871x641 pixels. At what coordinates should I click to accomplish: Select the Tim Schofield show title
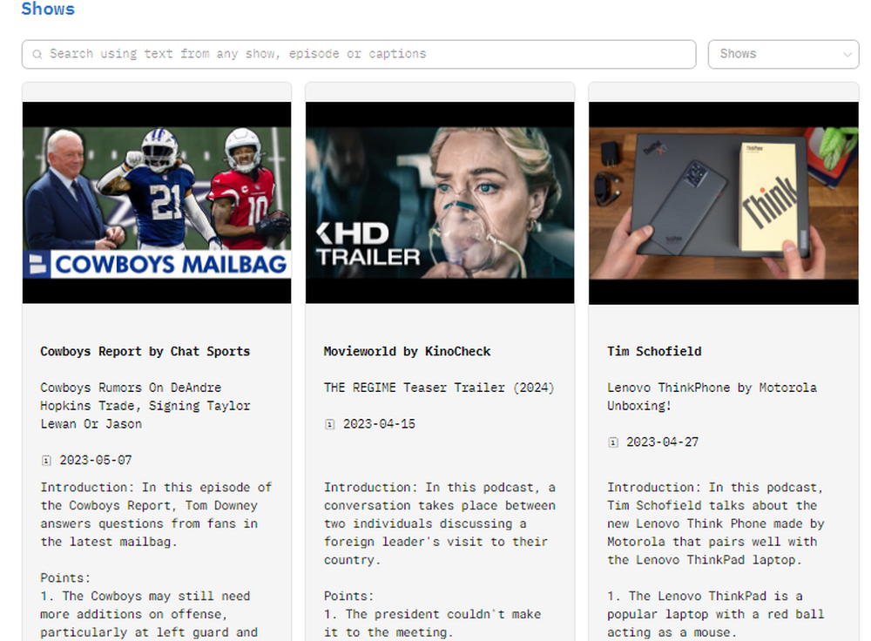tap(654, 352)
